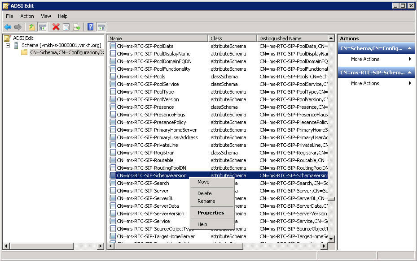Viewport: 417px width, 261px height.
Task: Choose Help from the context menu
Action: (212, 224)
